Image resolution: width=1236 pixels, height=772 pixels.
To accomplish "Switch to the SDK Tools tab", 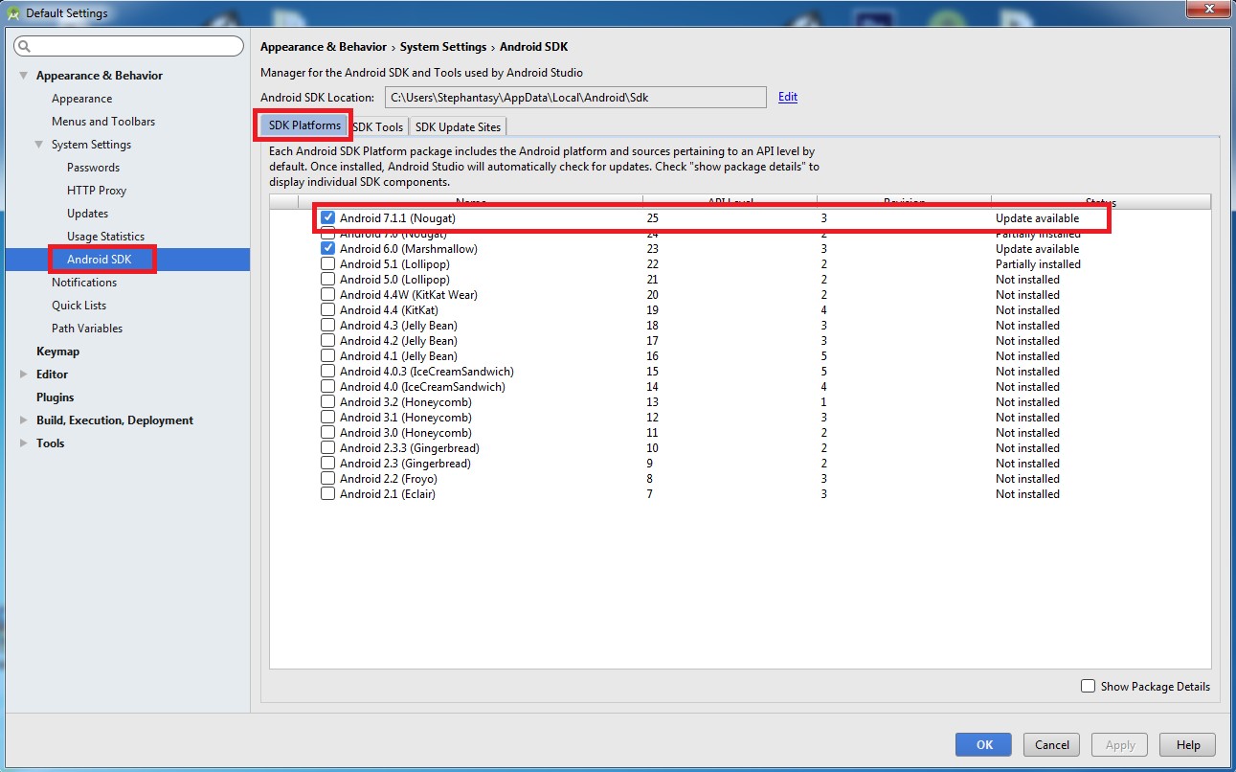I will pyautogui.click(x=378, y=126).
